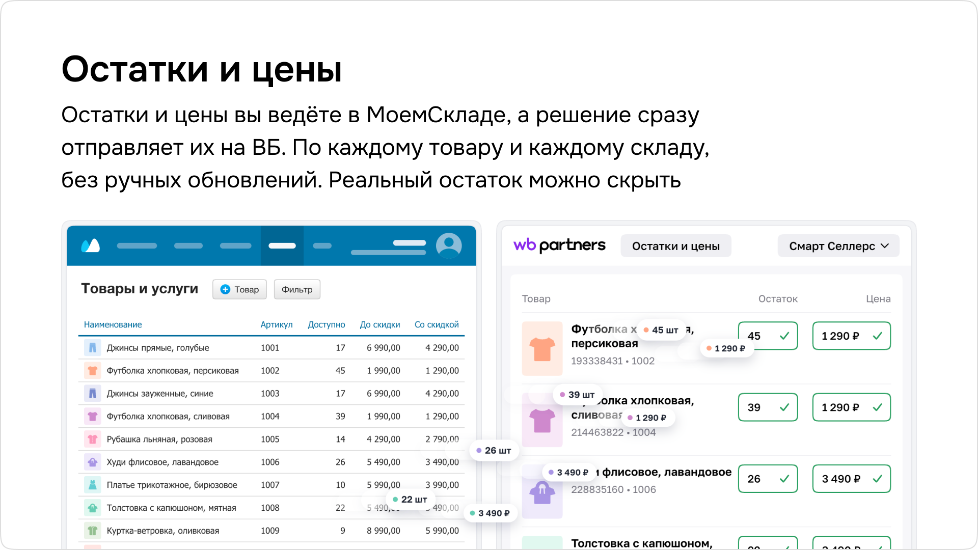Confirm checkmark in 3 490 ₽ price field
This screenshot has height=550, width=978.
tap(878, 479)
